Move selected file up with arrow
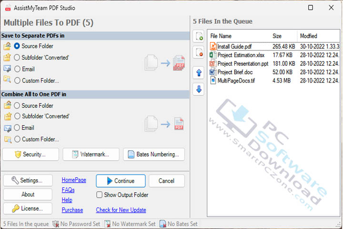The image size is (343, 229). pyautogui.click(x=199, y=73)
